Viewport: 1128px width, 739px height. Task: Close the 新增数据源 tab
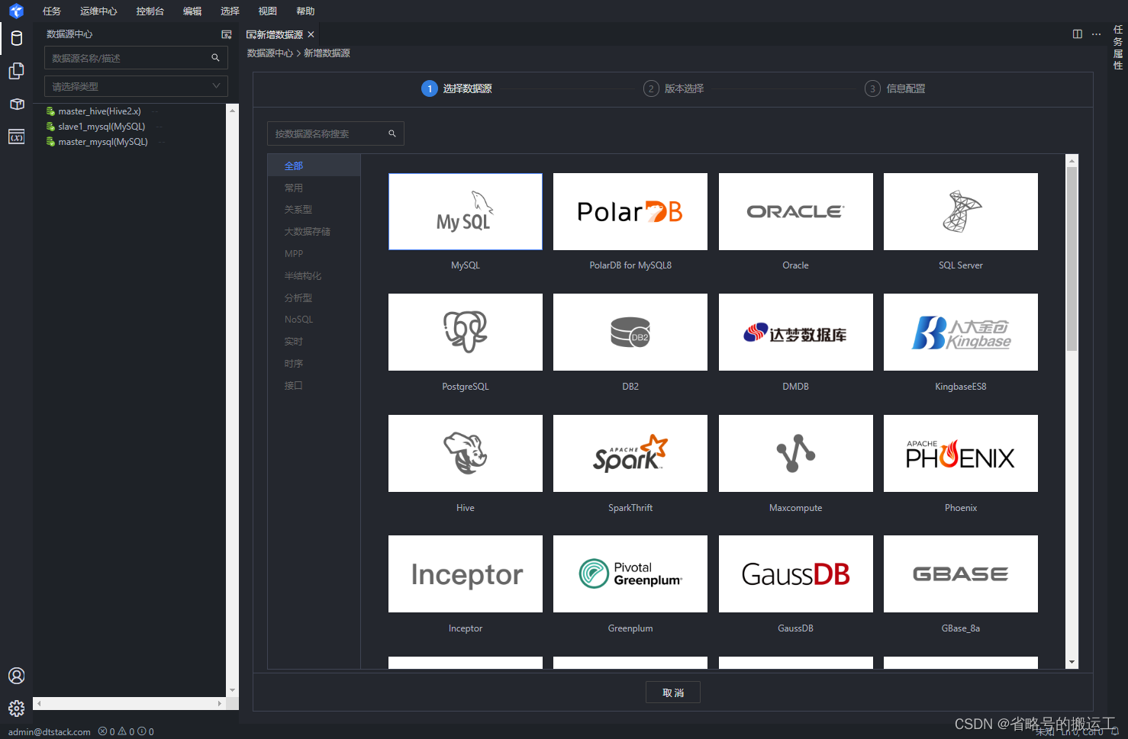(x=311, y=34)
